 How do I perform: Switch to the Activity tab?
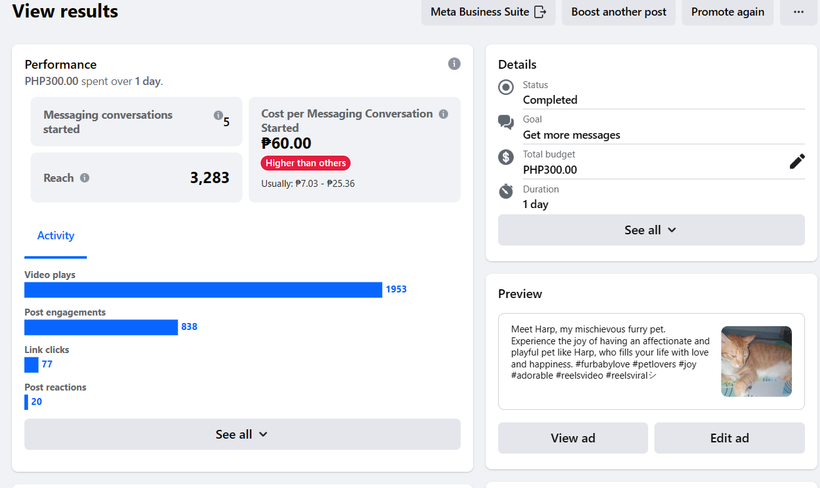click(x=56, y=236)
